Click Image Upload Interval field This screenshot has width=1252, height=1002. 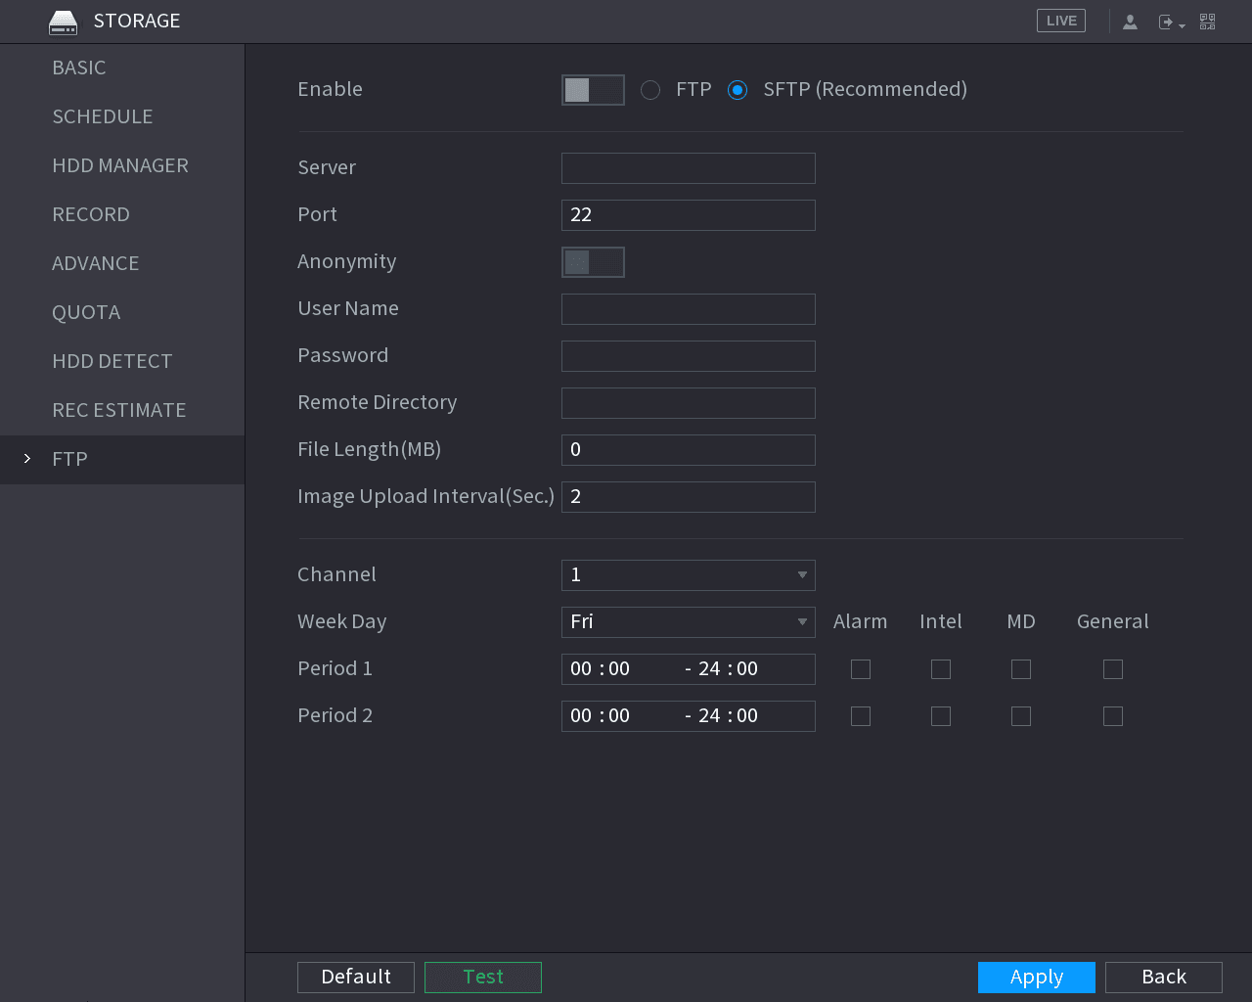click(x=689, y=497)
